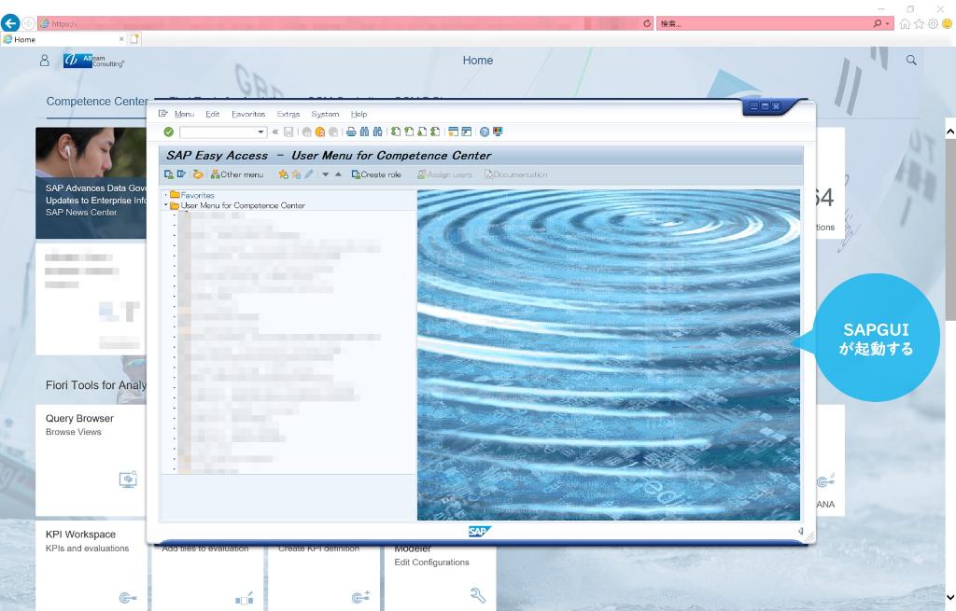Click the Move Favorites Up arrow
The width and height of the screenshot is (956, 611).
(x=338, y=174)
